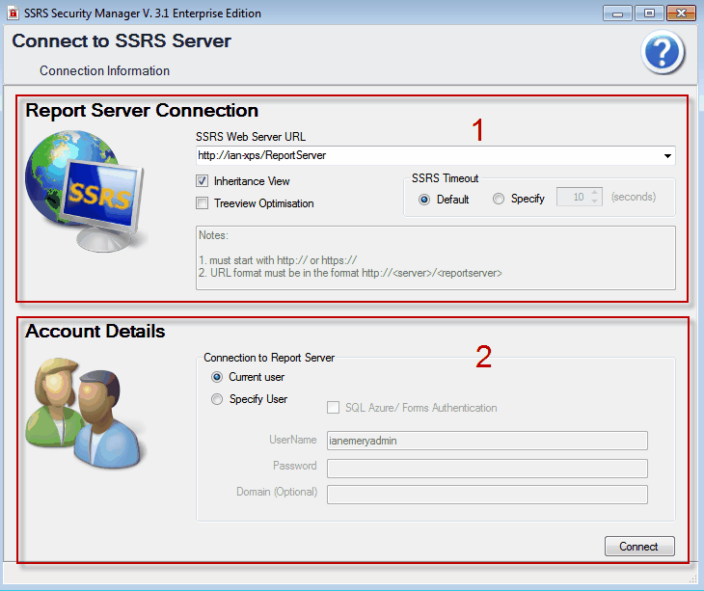Maximize the SSRS Security Manager window
Screen dimensions: 704x591
tap(649, 13)
